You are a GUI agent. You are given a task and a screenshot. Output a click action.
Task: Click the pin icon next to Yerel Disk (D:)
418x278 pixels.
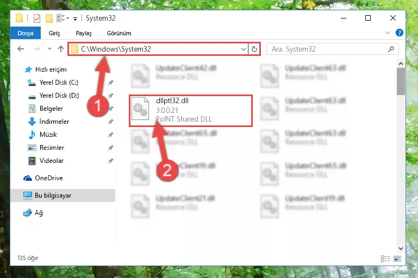(111, 96)
